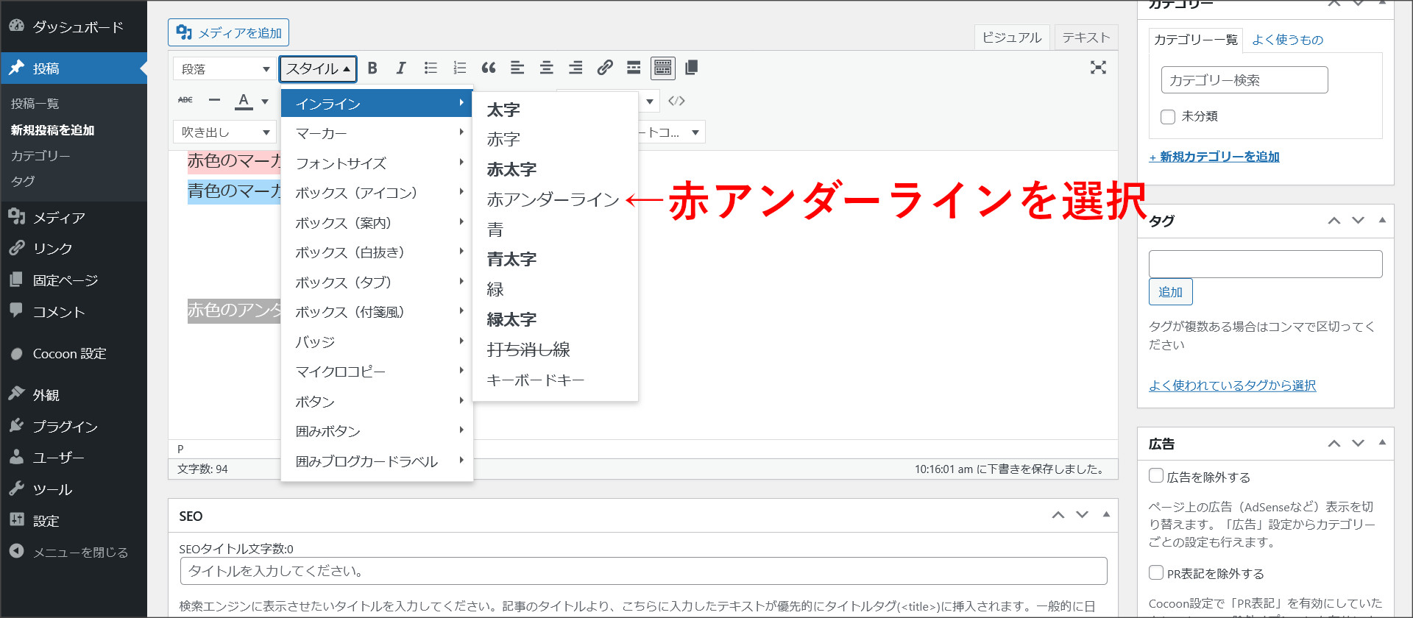Insert a numbered list

pos(460,68)
